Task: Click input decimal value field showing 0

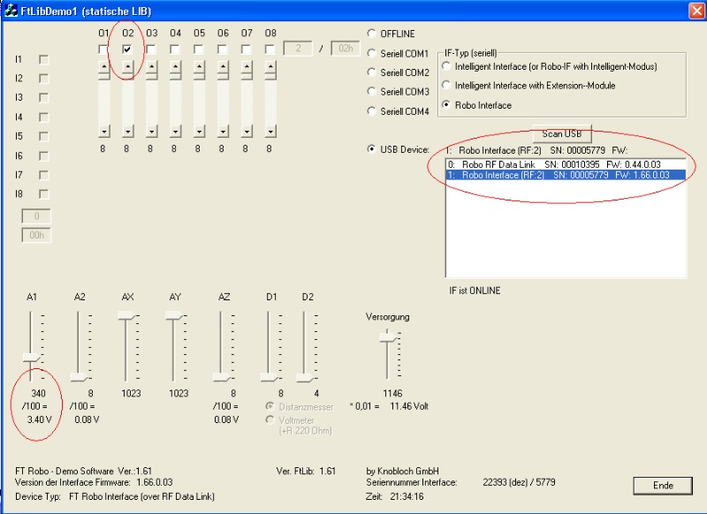Action: (36, 216)
